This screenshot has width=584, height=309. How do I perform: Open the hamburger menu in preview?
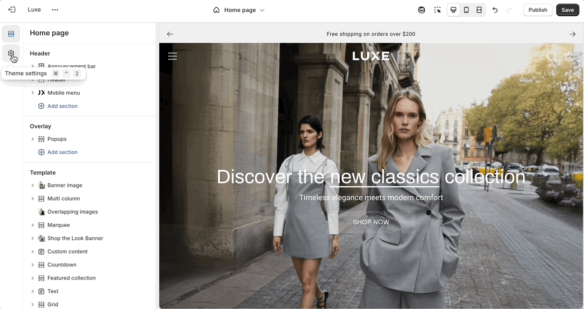point(173,56)
